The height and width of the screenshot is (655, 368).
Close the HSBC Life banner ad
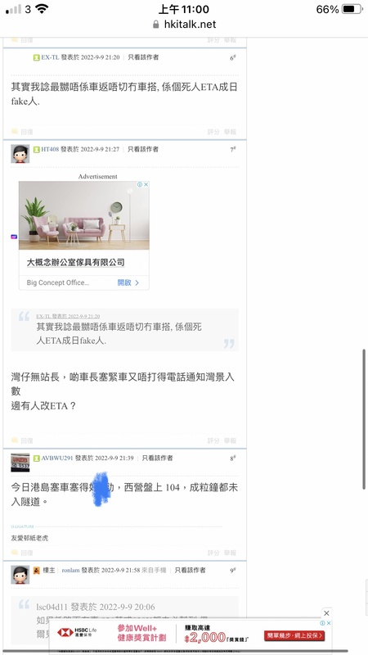click(x=326, y=613)
